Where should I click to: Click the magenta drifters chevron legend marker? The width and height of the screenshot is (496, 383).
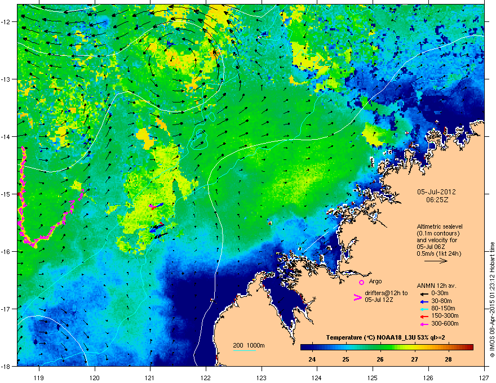(x=357, y=297)
